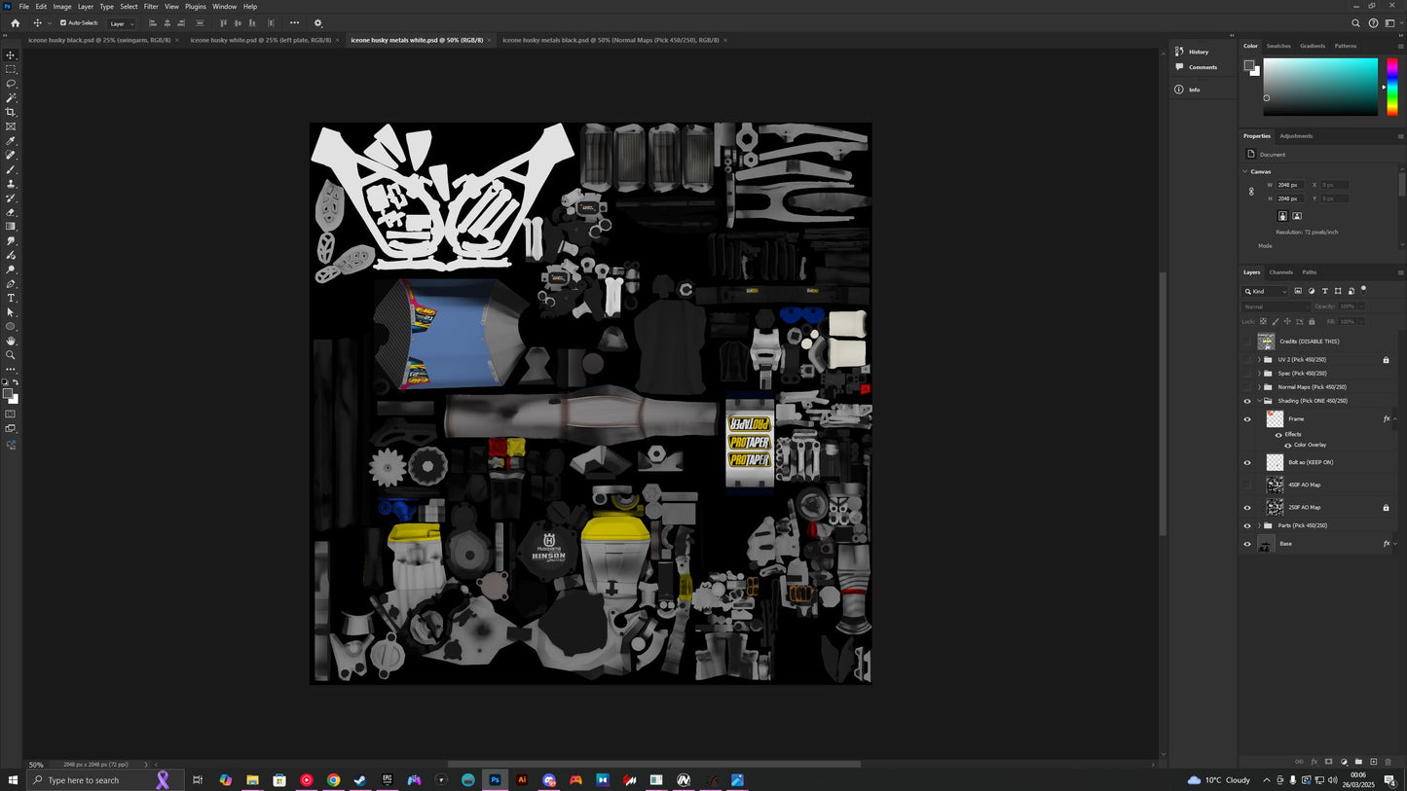Show the 450F AO Map layer
Image resolution: width=1407 pixels, height=791 pixels.
click(x=1247, y=485)
